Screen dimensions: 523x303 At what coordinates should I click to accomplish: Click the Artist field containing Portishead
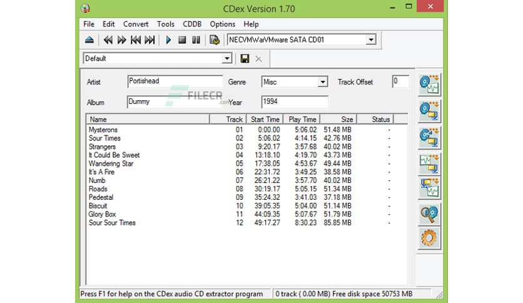(x=175, y=81)
